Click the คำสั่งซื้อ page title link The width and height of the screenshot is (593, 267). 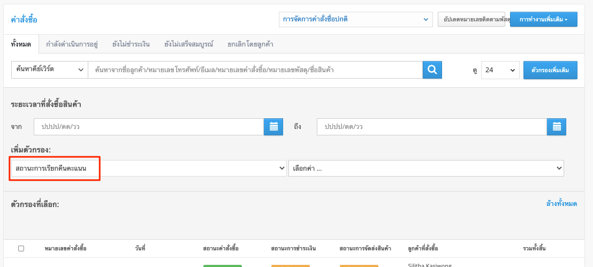(x=24, y=20)
